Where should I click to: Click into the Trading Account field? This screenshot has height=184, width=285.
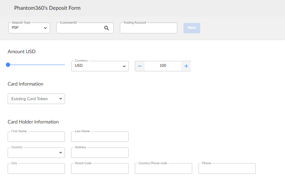pos(148,28)
